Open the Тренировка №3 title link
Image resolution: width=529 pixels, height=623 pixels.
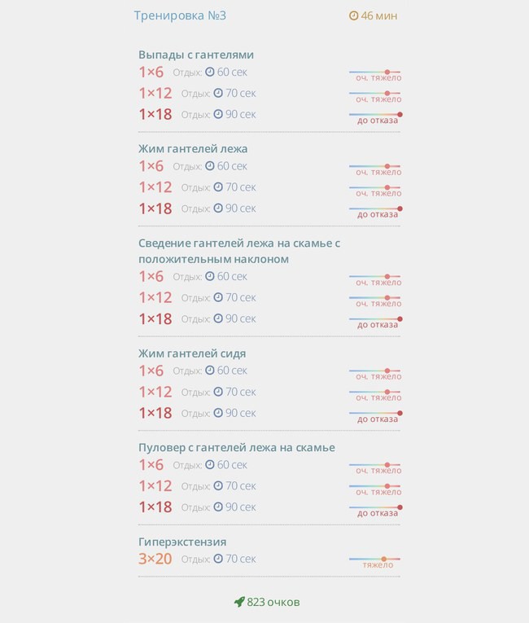[x=180, y=15]
